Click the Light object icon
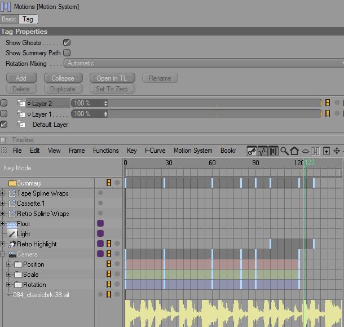Viewport: 344px width, 327px height. [x=12, y=234]
